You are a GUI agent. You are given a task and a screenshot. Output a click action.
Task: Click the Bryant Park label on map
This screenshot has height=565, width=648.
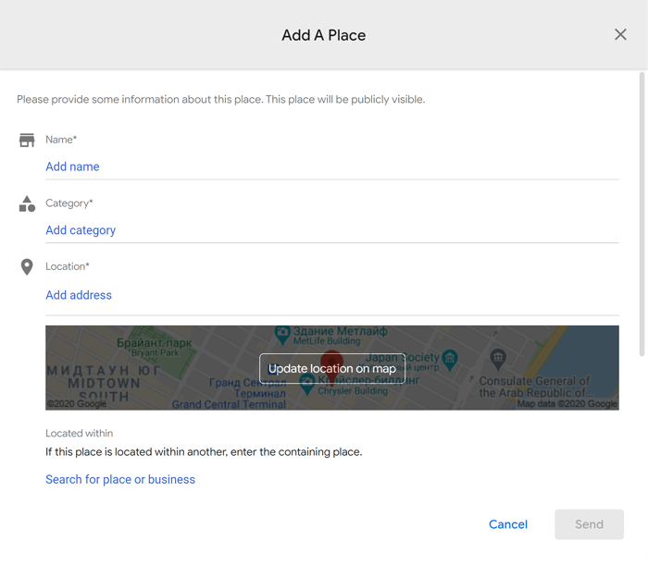click(155, 348)
